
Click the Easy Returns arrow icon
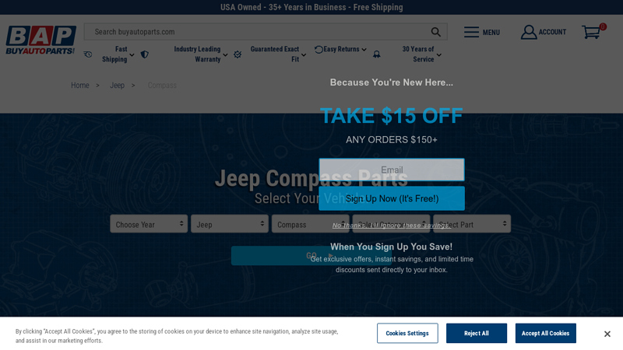click(x=319, y=49)
